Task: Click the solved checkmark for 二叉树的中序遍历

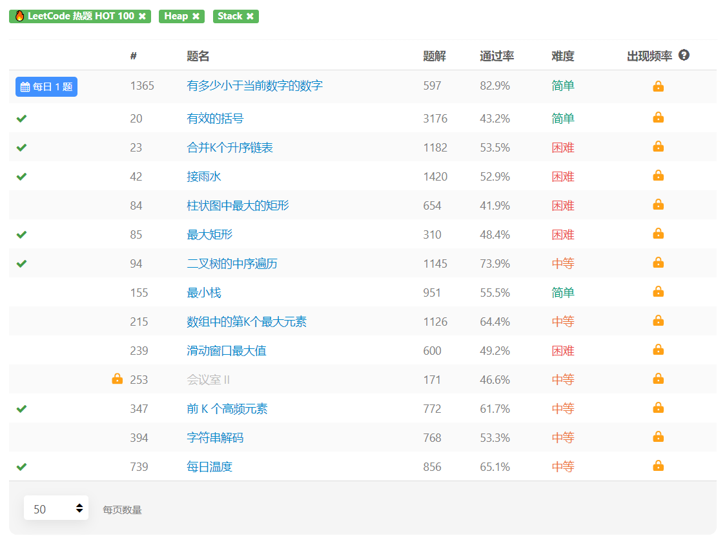Action: (21, 264)
